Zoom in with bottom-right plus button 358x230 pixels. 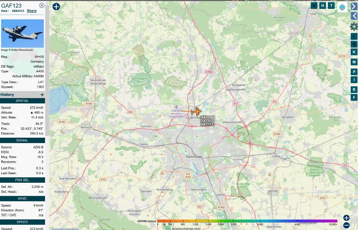tap(346, 218)
